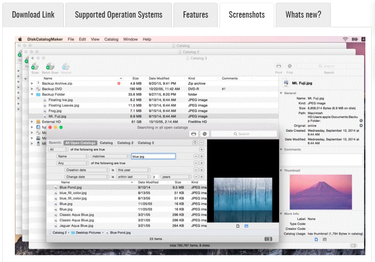Click the Wi-Fi status icon in menu bar

point(345,39)
